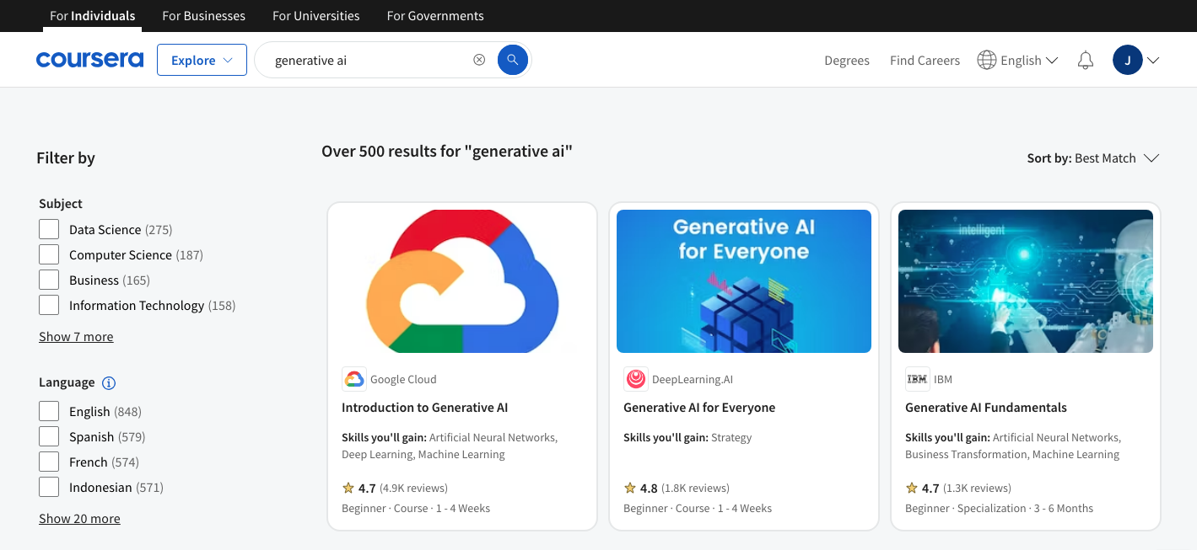1197x550 pixels.
Task: Switch to For Individuals tab
Action: coord(92,16)
